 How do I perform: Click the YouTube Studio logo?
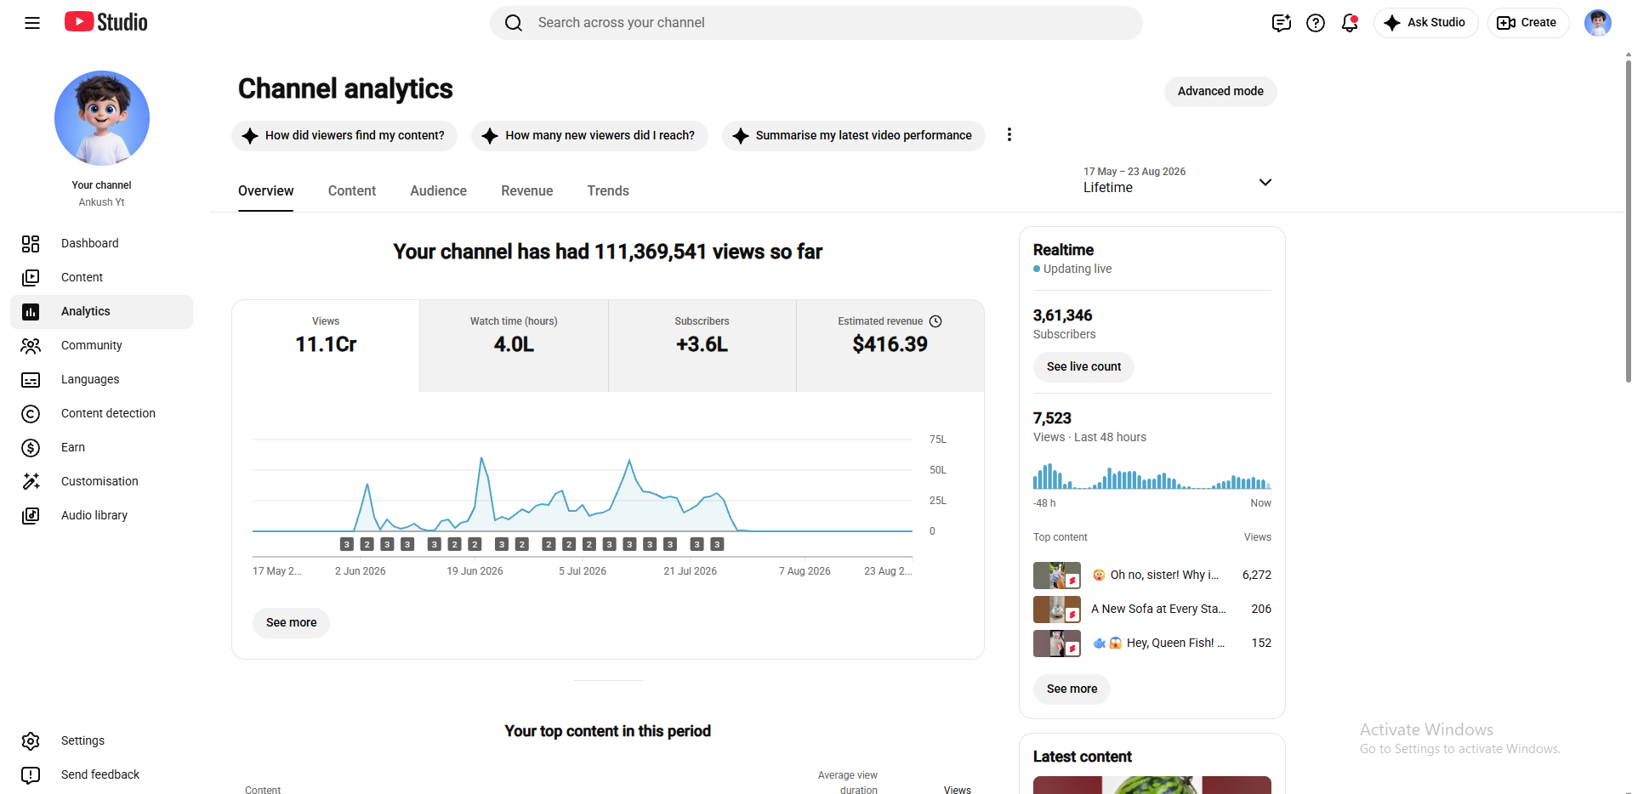[x=106, y=22]
